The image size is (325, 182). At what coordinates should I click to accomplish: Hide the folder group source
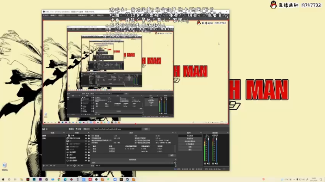[86, 135]
